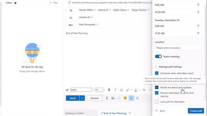The image size is (207, 116).
Task: Remove Jessica M from To recipients
Action: (110, 10)
